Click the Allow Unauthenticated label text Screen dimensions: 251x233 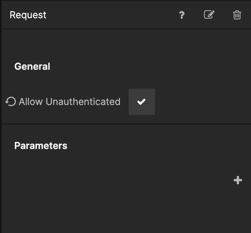coord(70,101)
